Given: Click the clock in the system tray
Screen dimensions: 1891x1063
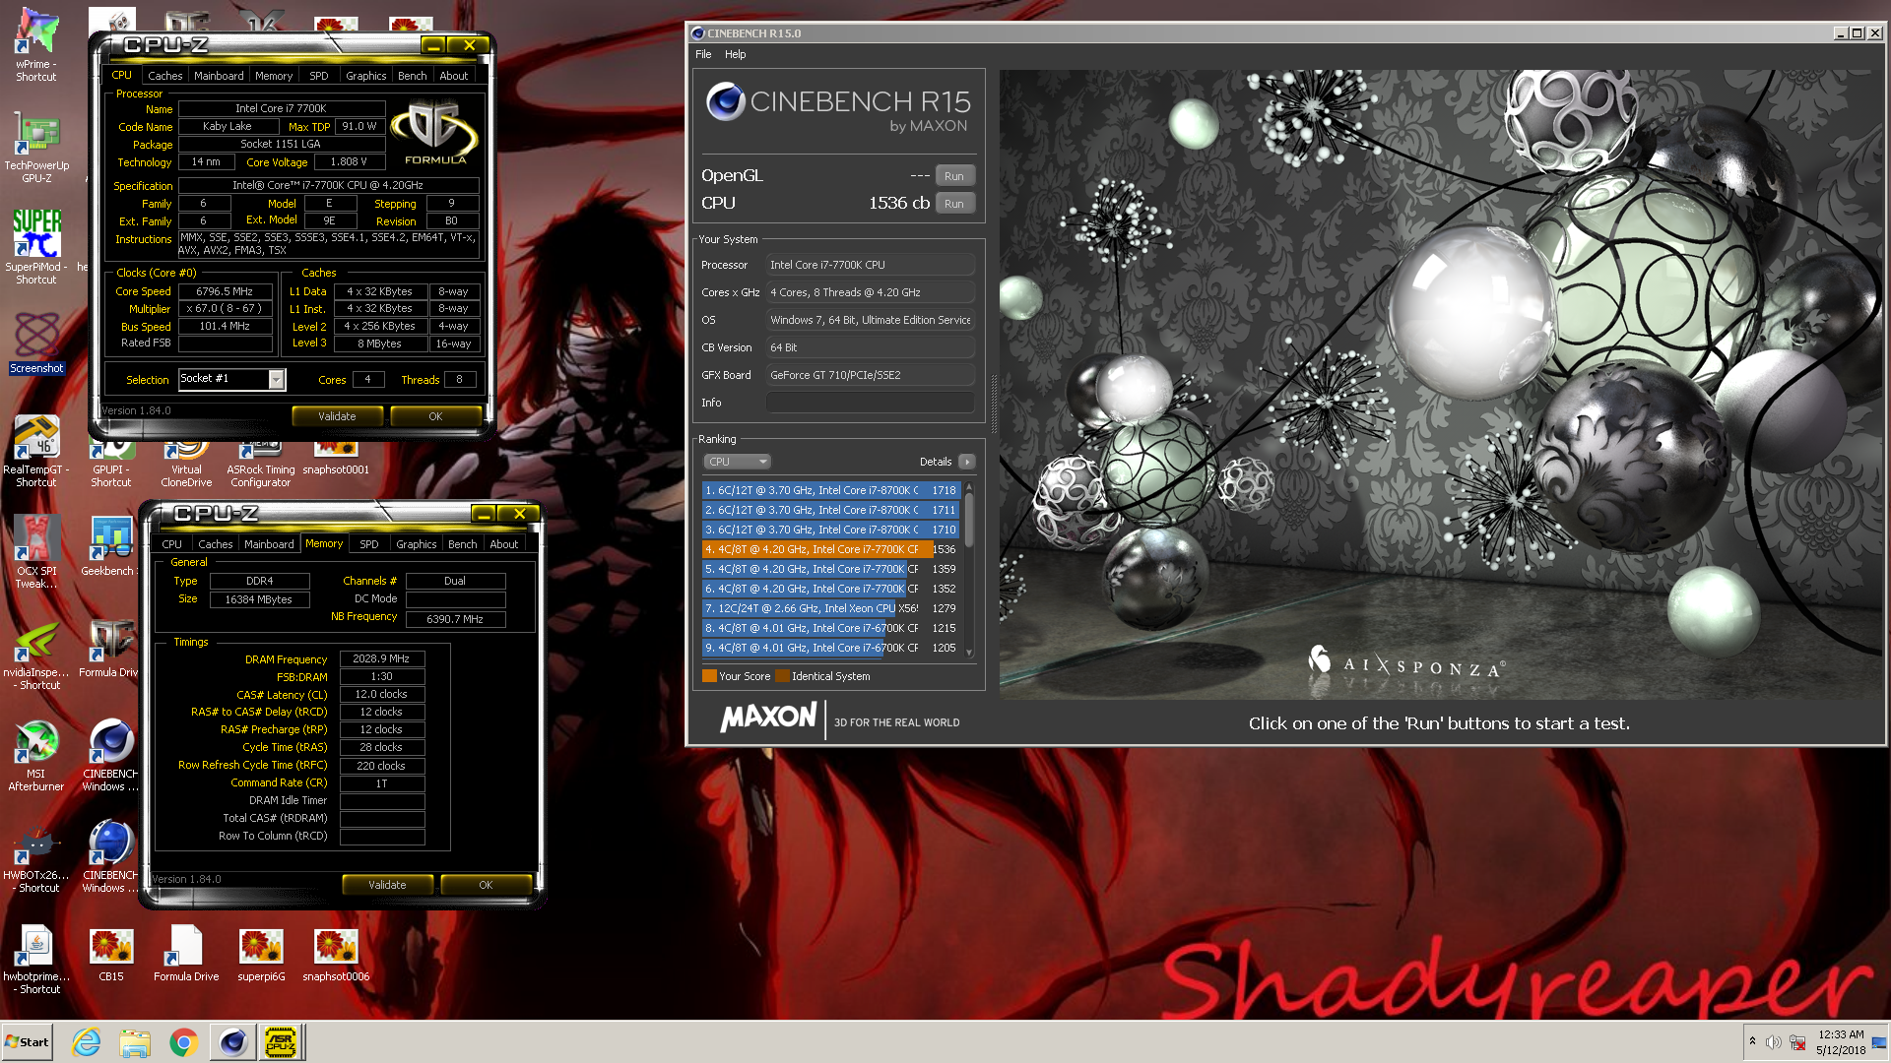Looking at the screenshot, I should (x=1840, y=1042).
